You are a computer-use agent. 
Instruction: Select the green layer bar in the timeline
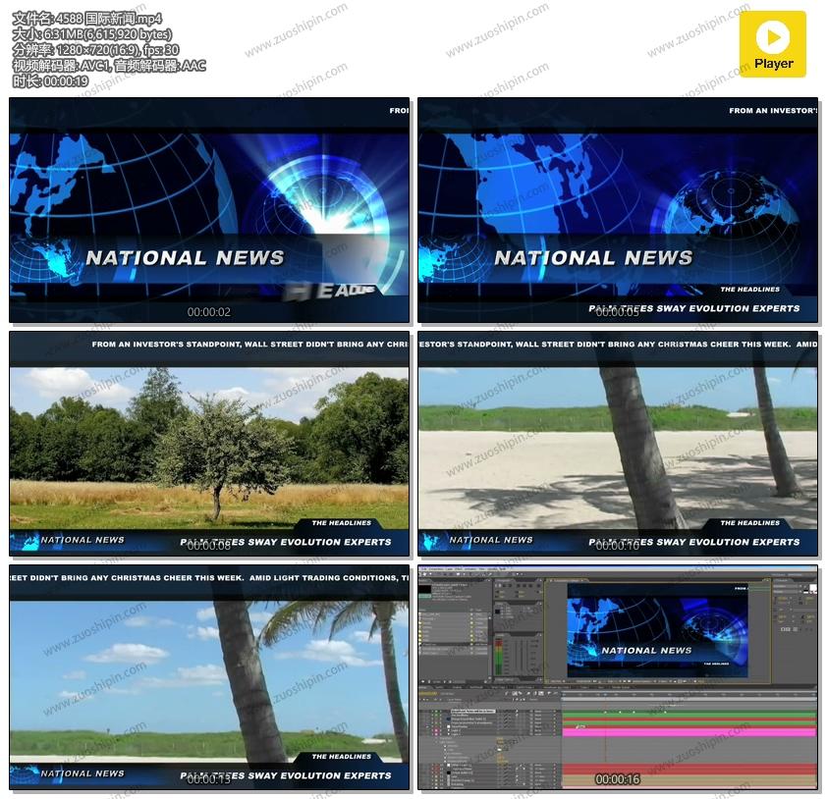pos(688,716)
